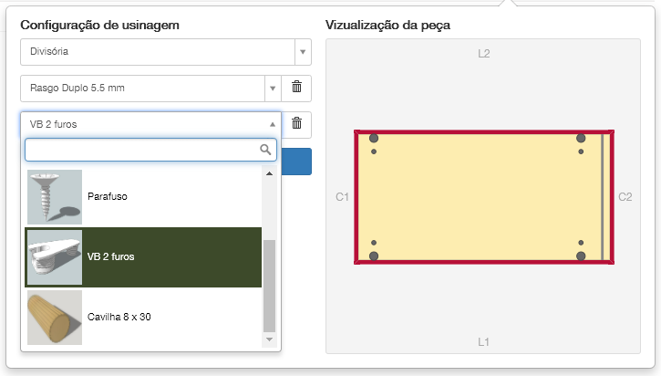661x376 pixels.
Task: Expand the Rasgo Duplo 5.5 mm dropdown arrow
Action: tap(272, 89)
